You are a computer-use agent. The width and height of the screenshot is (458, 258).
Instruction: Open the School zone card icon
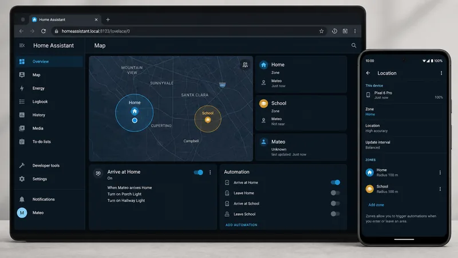coord(263,104)
